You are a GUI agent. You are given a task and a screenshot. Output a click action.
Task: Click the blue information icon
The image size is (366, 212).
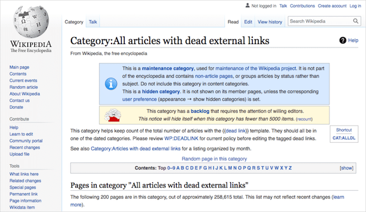pos(111,84)
